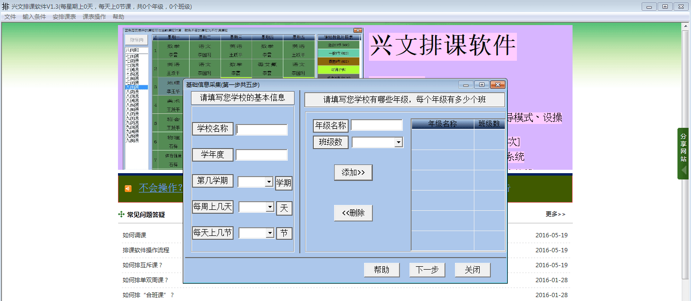Go to next step with 下一步

(427, 270)
